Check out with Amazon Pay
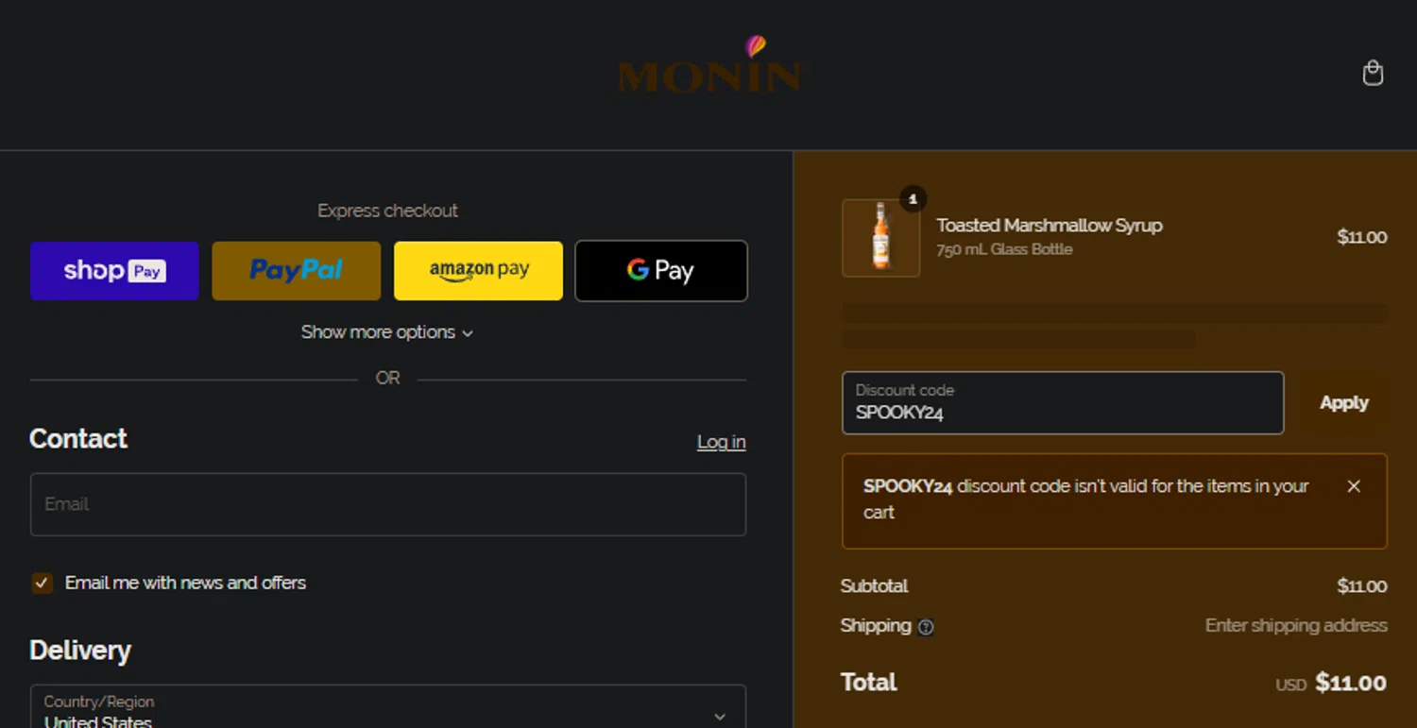 click(478, 271)
